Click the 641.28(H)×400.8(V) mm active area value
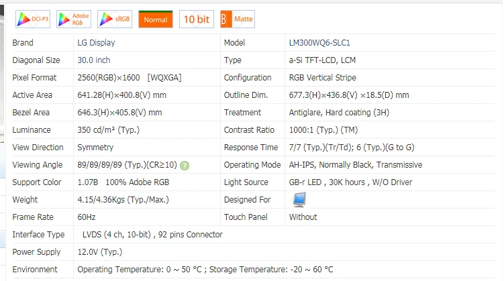Image resolution: width=504 pixels, height=281 pixels. coord(122,95)
